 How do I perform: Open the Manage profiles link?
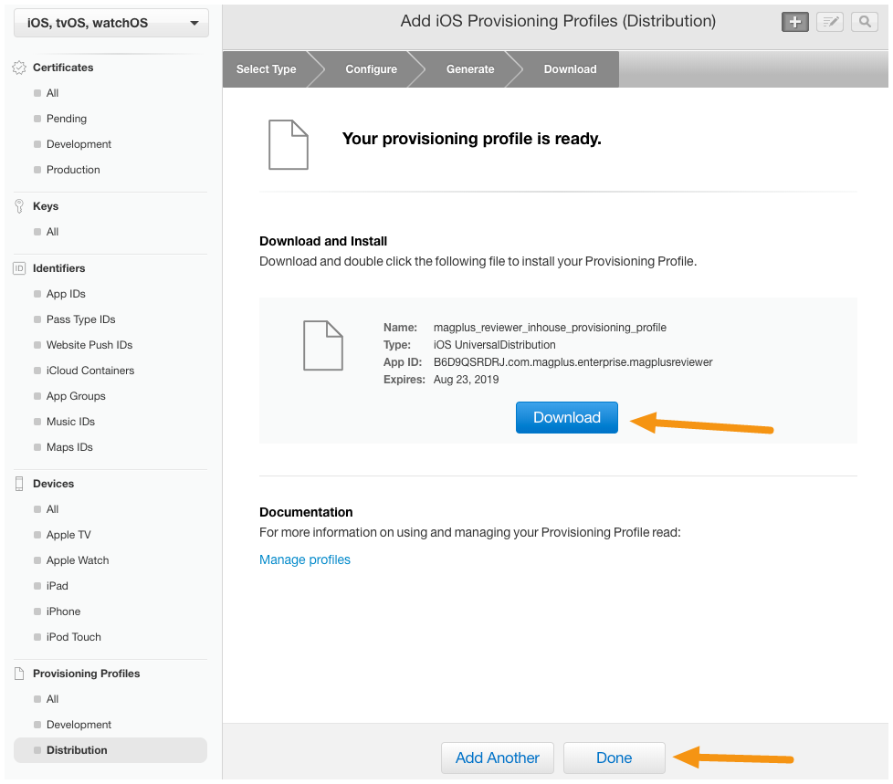pos(305,559)
